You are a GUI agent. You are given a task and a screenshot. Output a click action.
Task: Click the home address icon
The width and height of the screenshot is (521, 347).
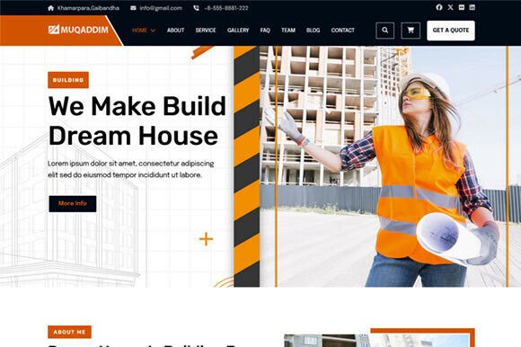coord(50,8)
